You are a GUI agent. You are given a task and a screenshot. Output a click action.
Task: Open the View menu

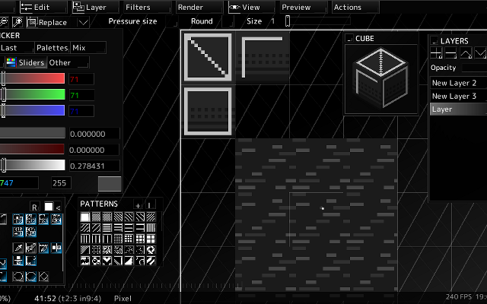coord(252,7)
